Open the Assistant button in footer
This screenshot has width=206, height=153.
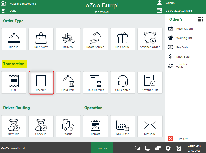tap(102, 148)
